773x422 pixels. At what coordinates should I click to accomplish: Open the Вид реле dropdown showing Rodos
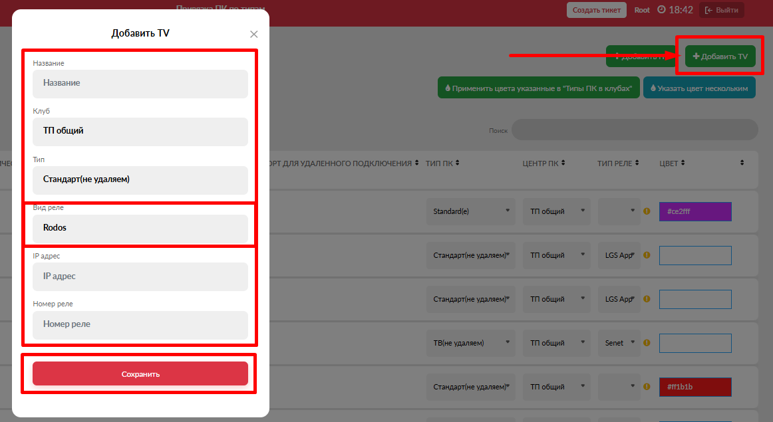click(140, 229)
